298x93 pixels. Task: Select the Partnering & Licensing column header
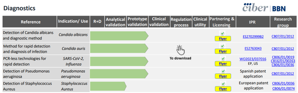pyautogui.click(x=222, y=22)
